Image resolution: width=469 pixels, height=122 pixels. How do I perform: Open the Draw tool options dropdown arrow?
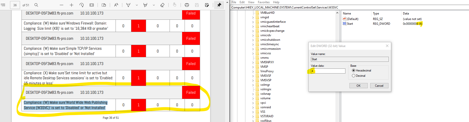click(x=137, y=5)
